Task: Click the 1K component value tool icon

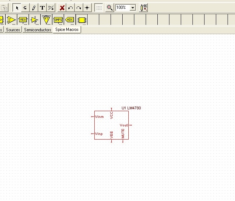Action: (x=144, y=8)
